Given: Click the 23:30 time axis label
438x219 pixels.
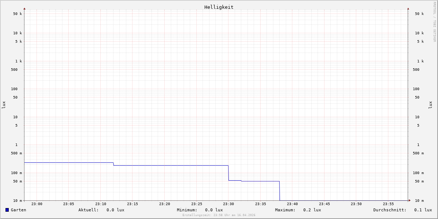Looking at the screenshot, I should pos(228,204).
